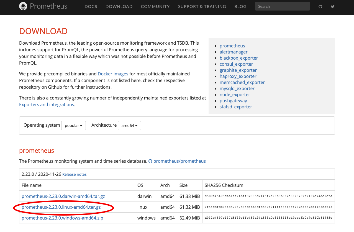Click the 61.38 MiB size cell

tap(190, 196)
